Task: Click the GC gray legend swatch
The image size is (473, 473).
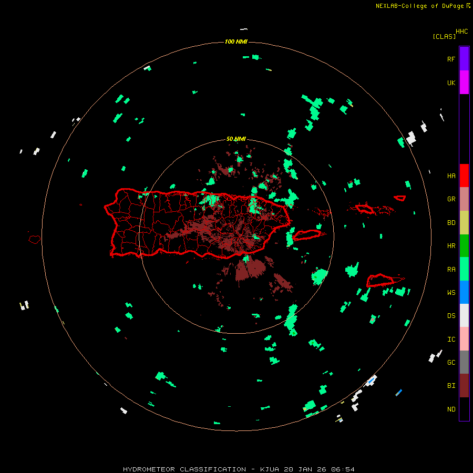Action: pos(464,362)
